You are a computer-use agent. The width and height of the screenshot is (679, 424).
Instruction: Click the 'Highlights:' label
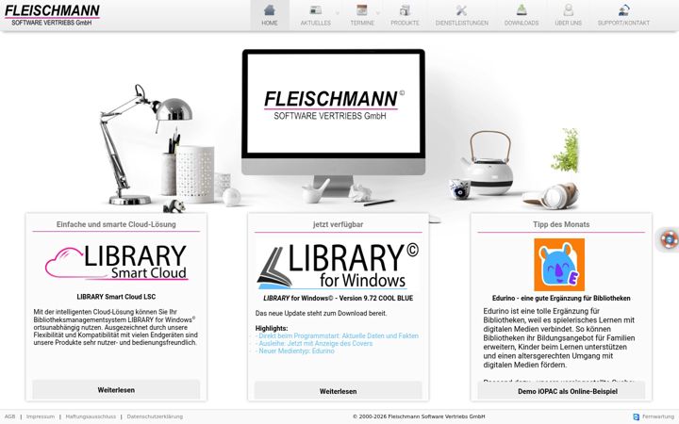[272, 329]
